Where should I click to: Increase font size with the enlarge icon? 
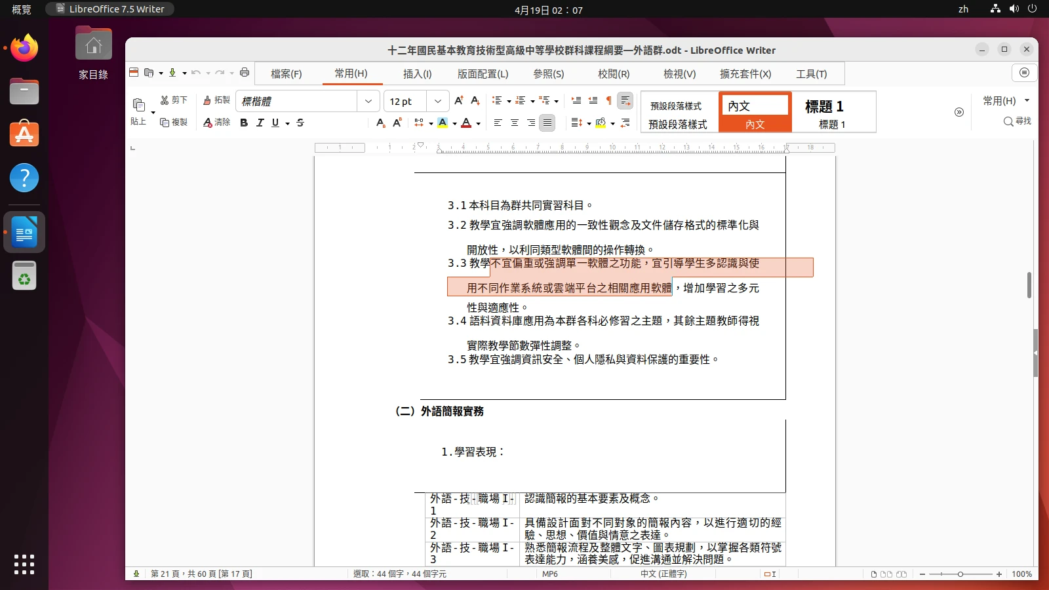point(459,100)
